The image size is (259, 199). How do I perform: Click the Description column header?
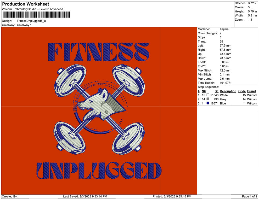228,91
